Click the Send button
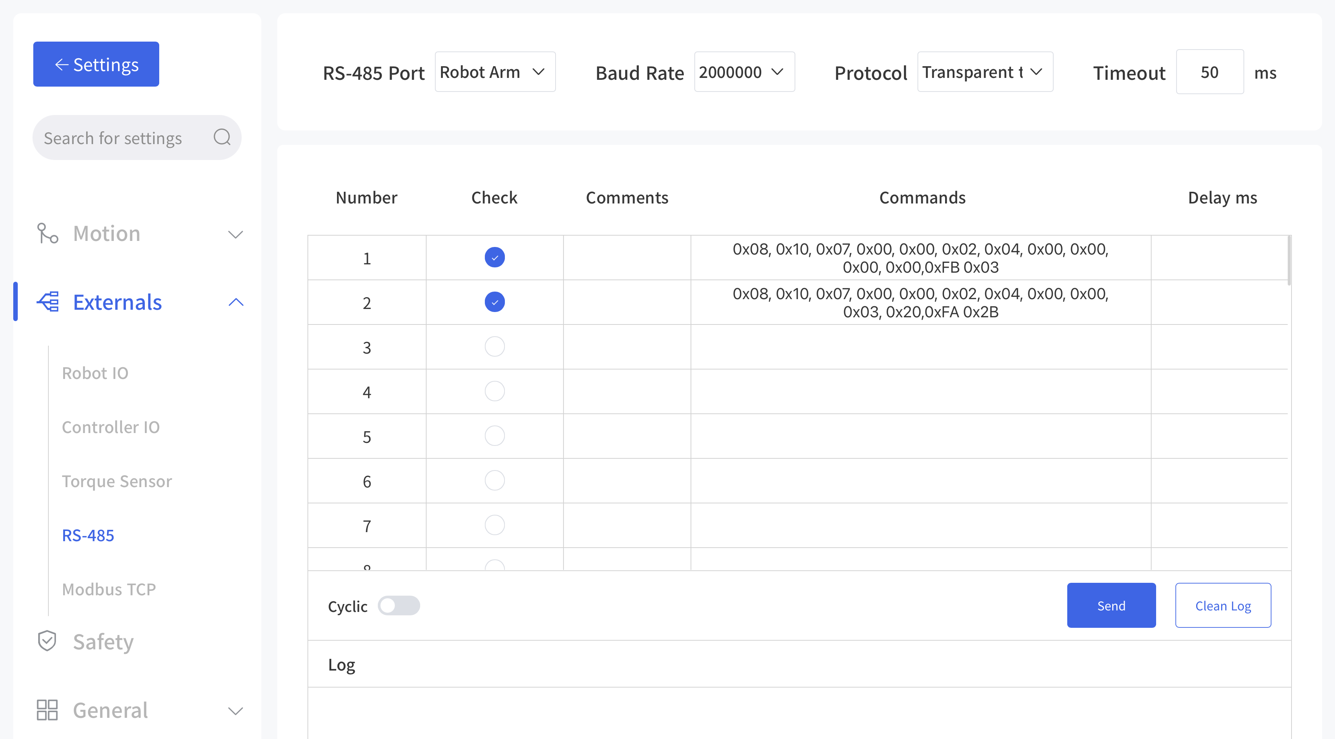This screenshot has height=739, width=1335. pyautogui.click(x=1111, y=605)
